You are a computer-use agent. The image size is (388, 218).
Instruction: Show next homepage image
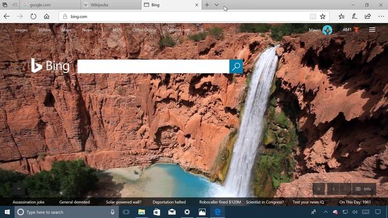[x=345, y=189]
